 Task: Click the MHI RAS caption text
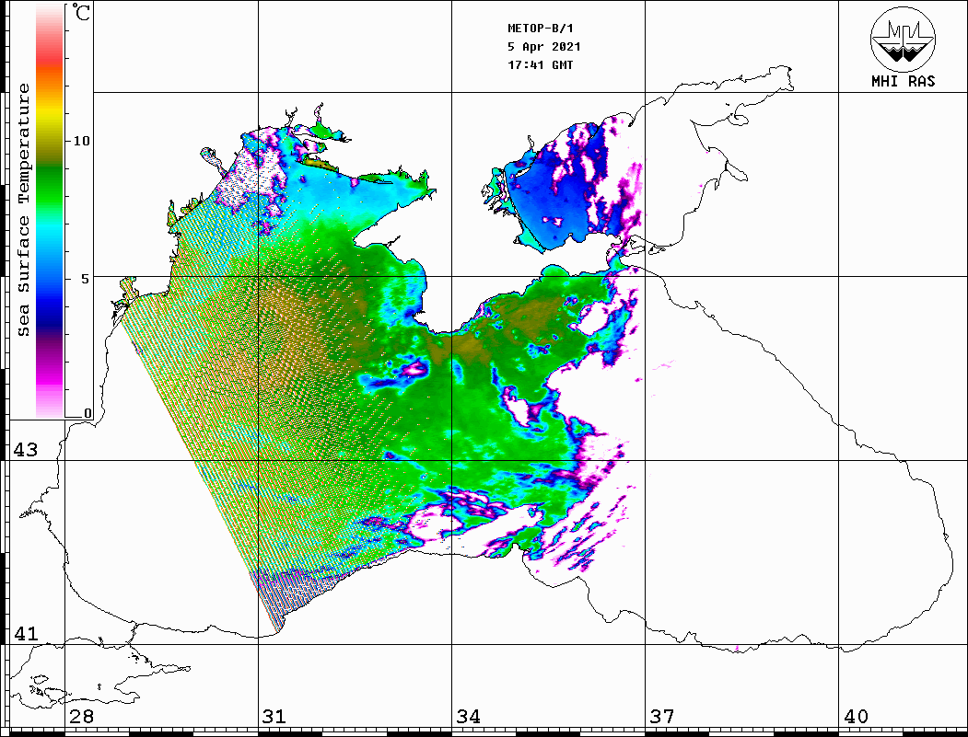click(x=903, y=81)
